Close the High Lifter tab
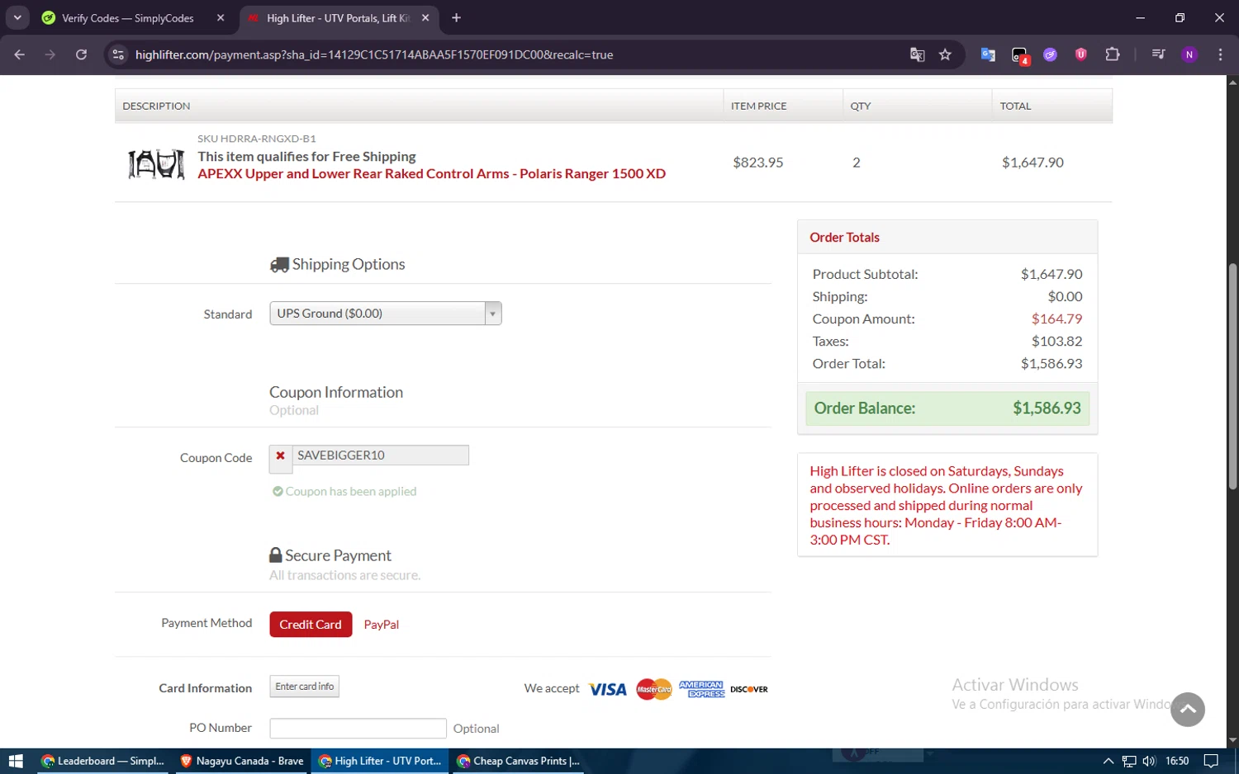The image size is (1239, 774). click(x=425, y=18)
